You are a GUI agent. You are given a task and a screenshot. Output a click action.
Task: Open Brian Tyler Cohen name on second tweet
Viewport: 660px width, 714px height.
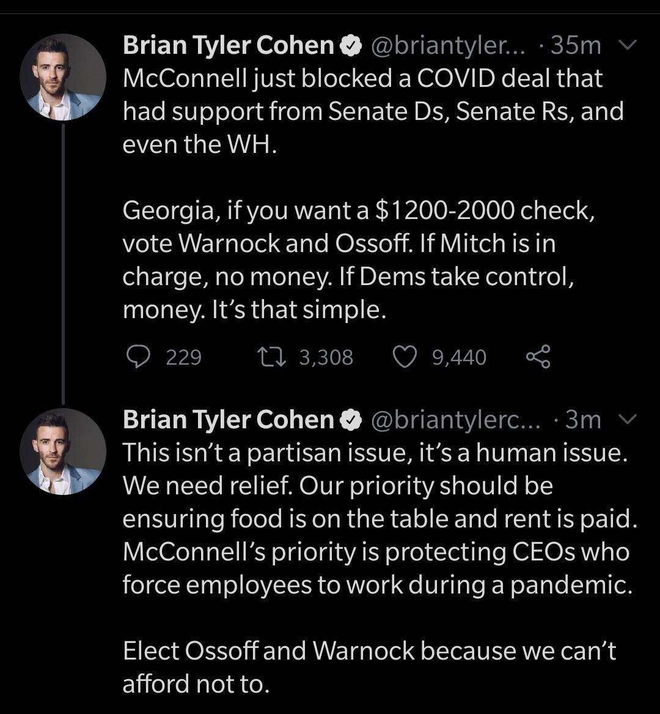228,420
